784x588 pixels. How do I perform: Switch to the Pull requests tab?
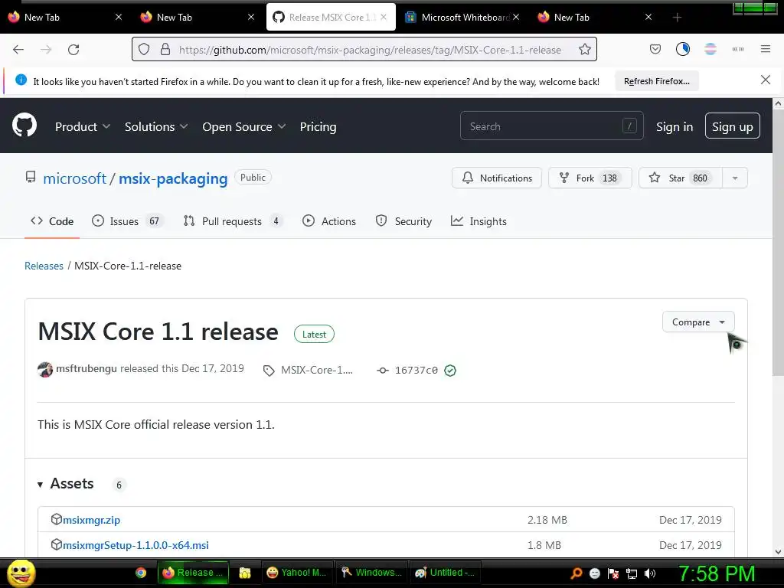[x=233, y=221]
